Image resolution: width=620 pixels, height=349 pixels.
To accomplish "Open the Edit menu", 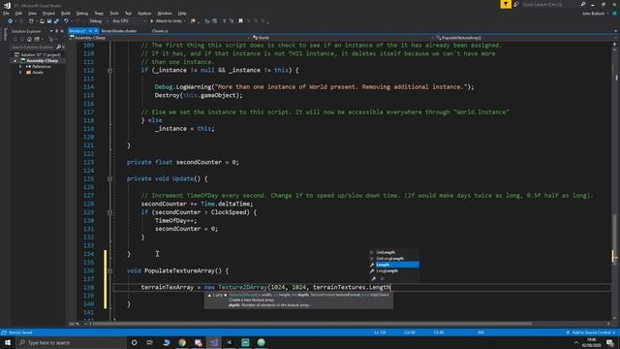I will [18, 13].
